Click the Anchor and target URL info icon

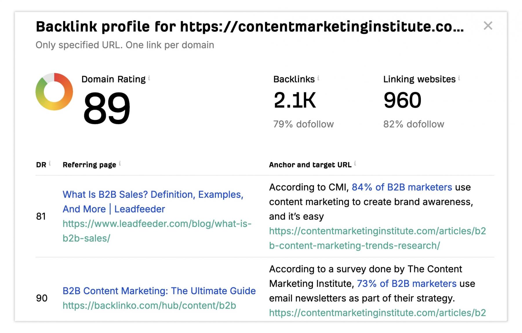pyautogui.click(x=355, y=163)
